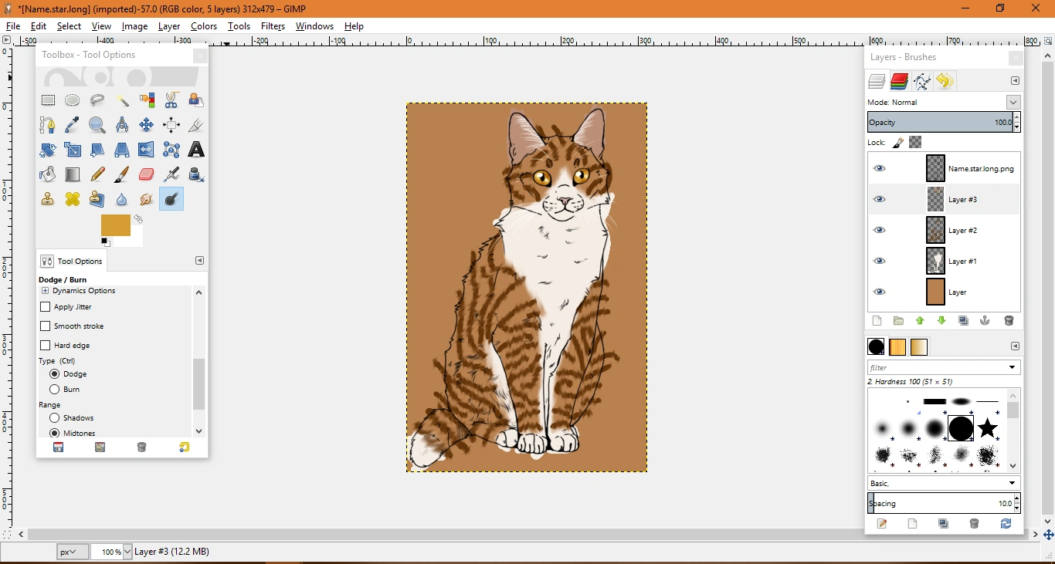Open the Brushes dock tab configuration menu
Viewport: 1055px width, 564px height.
pyautogui.click(x=1015, y=346)
